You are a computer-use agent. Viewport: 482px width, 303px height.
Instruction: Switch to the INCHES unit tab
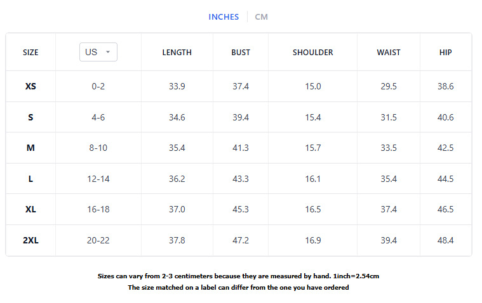coord(224,16)
